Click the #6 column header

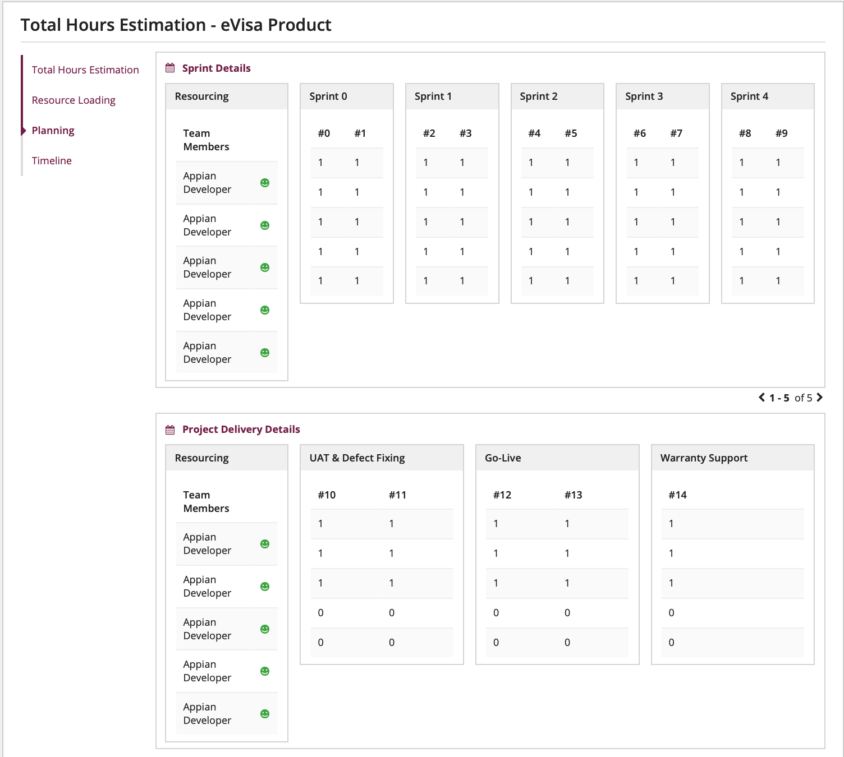[640, 133]
